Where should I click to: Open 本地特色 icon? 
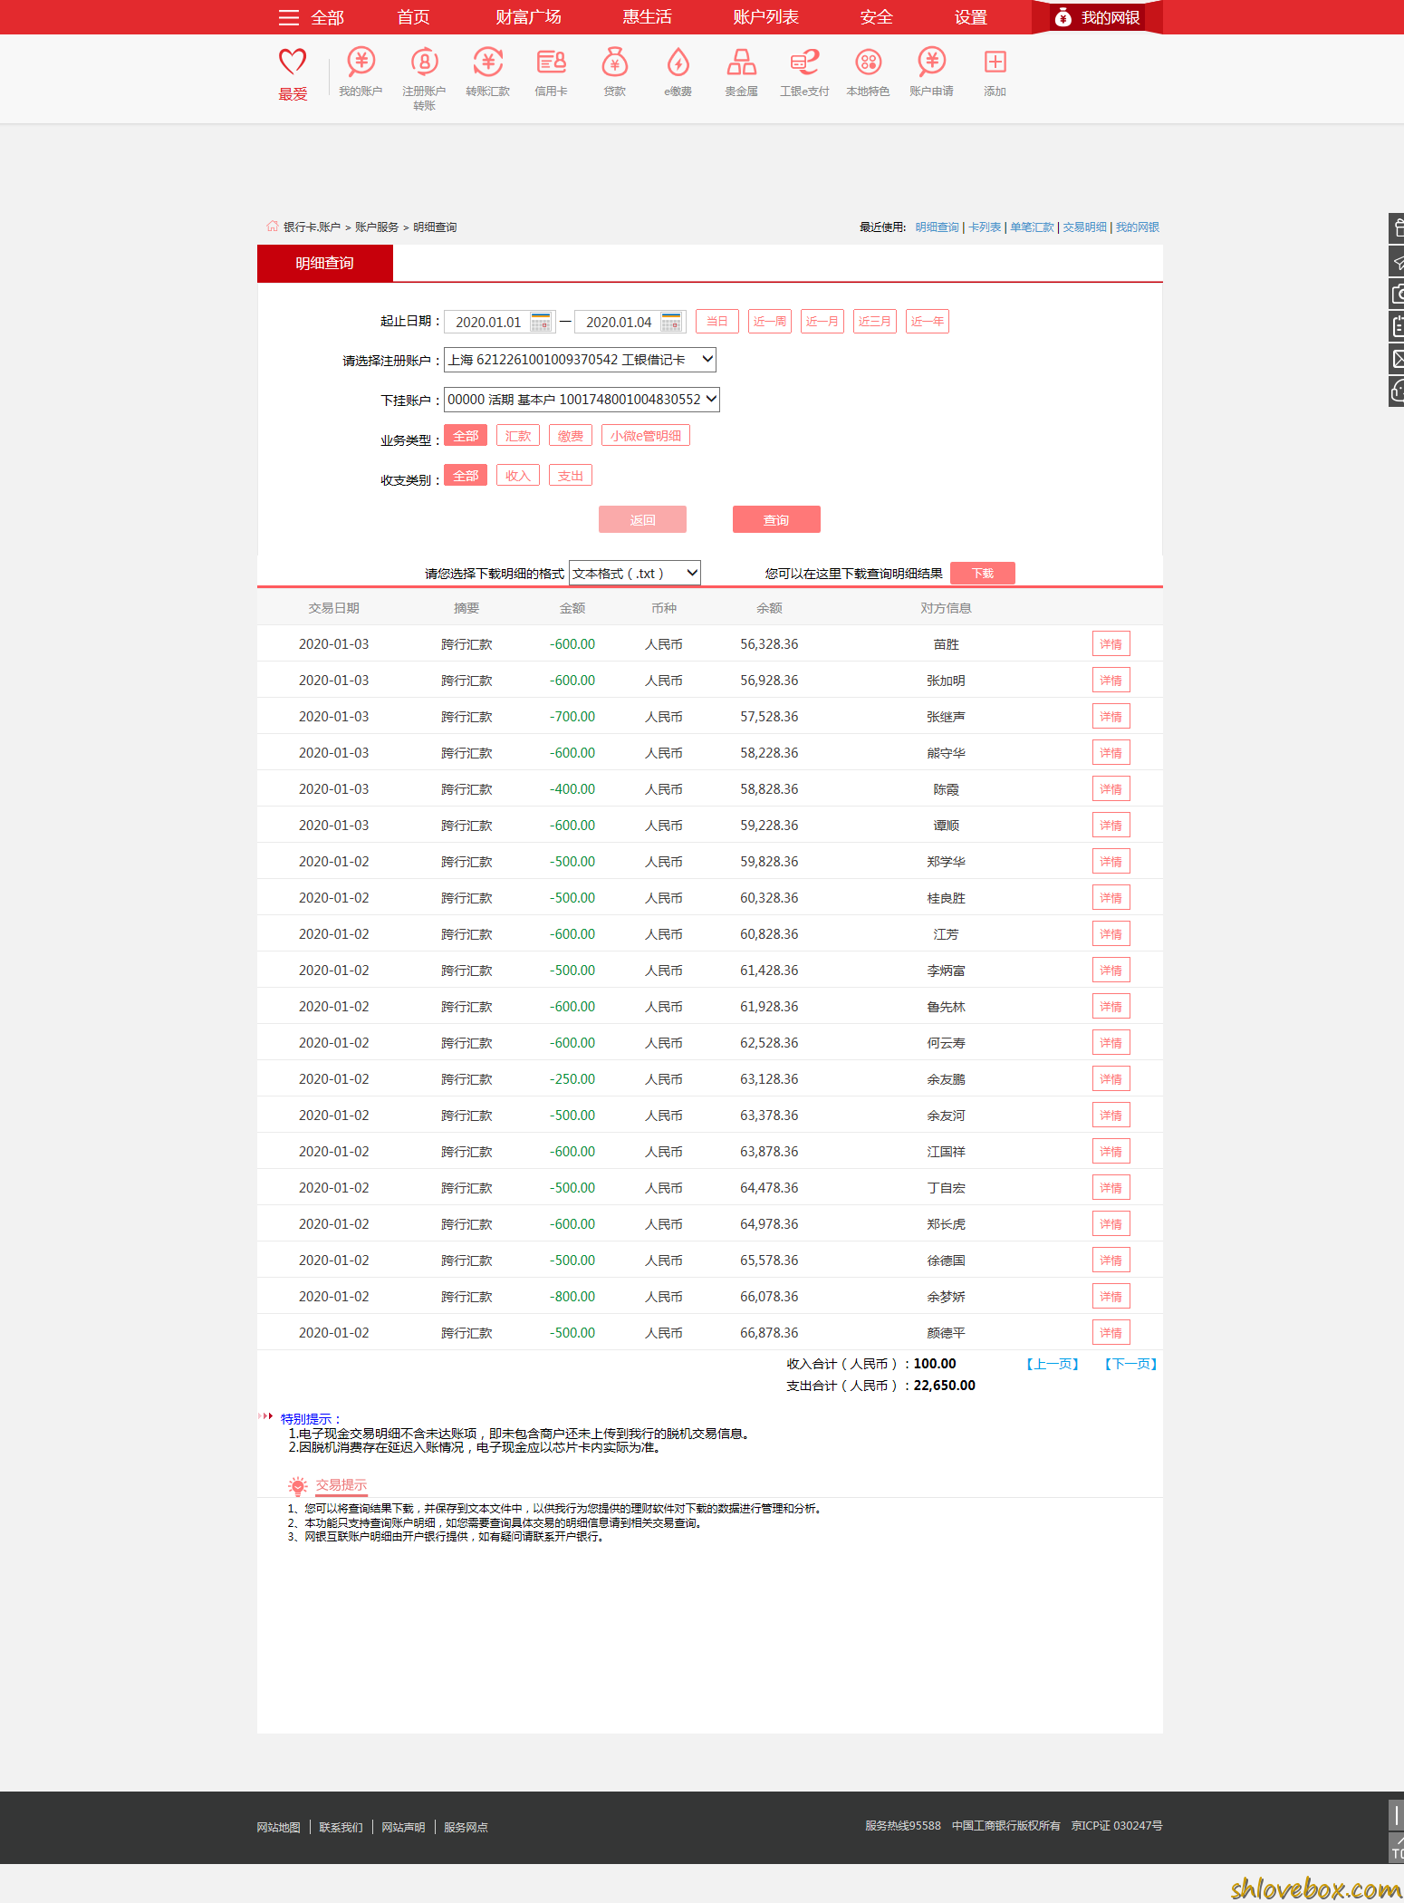(868, 62)
